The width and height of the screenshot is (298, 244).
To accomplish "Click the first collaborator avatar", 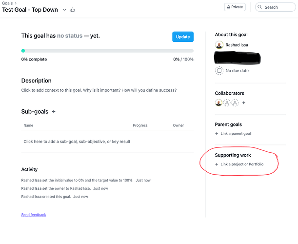I will [219, 103].
